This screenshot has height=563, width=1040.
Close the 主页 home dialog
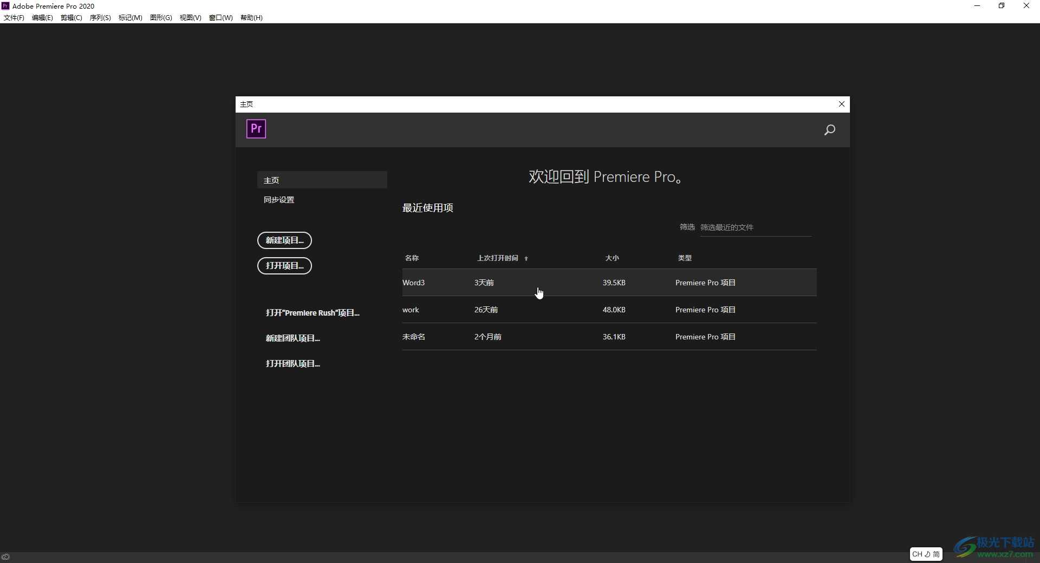click(x=841, y=104)
